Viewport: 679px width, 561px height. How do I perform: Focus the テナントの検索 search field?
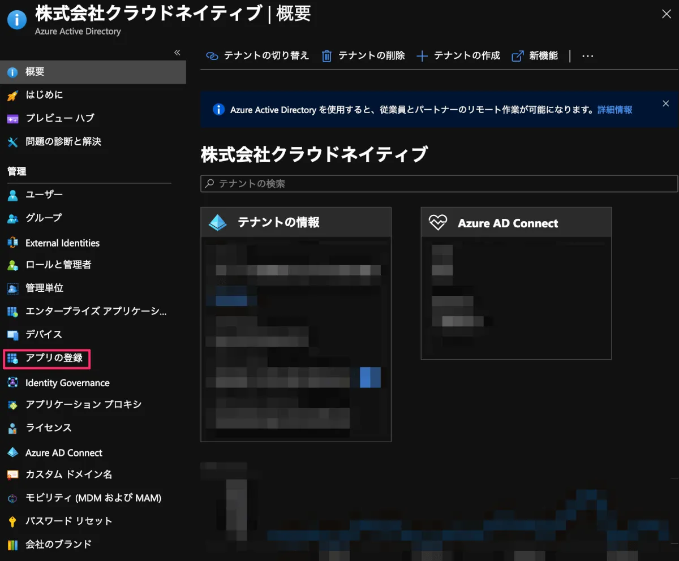(x=439, y=184)
